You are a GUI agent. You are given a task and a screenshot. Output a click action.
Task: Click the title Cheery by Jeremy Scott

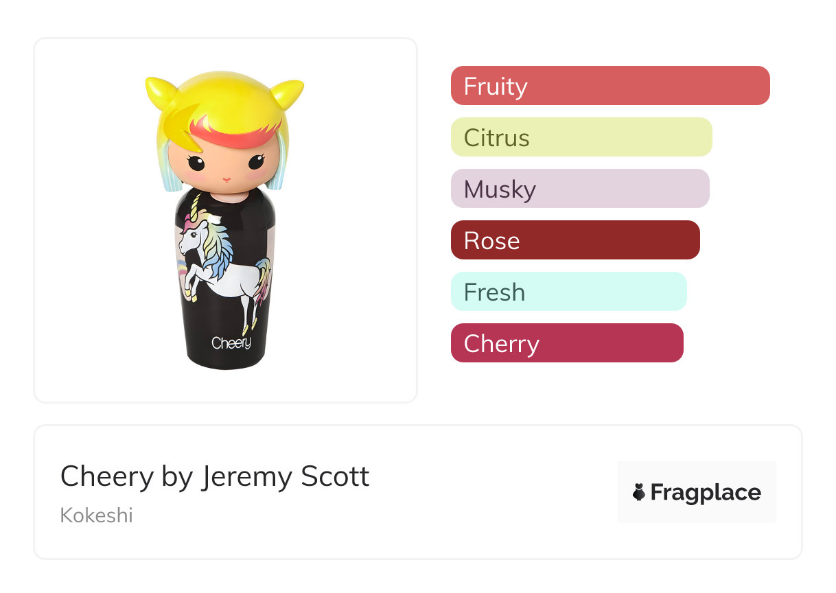click(x=215, y=476)
